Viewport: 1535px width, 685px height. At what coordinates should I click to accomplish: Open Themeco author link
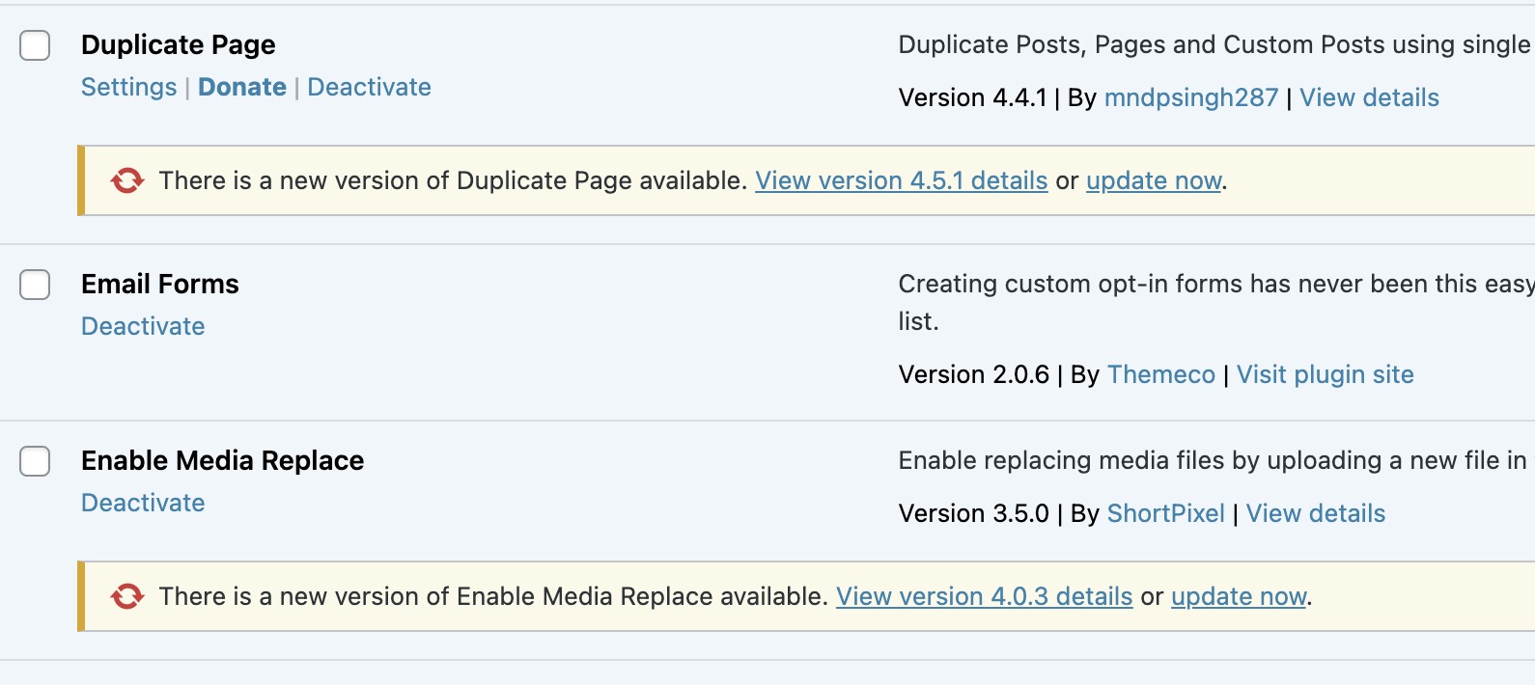coord(1160,374)
